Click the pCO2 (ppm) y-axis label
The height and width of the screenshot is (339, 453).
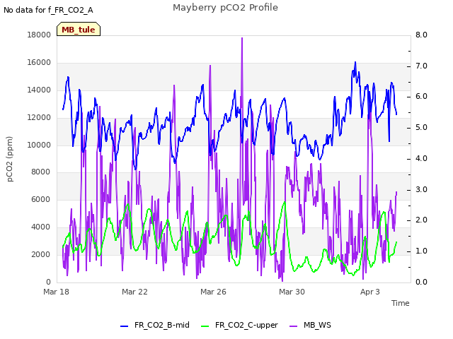(x=10, y=159)
